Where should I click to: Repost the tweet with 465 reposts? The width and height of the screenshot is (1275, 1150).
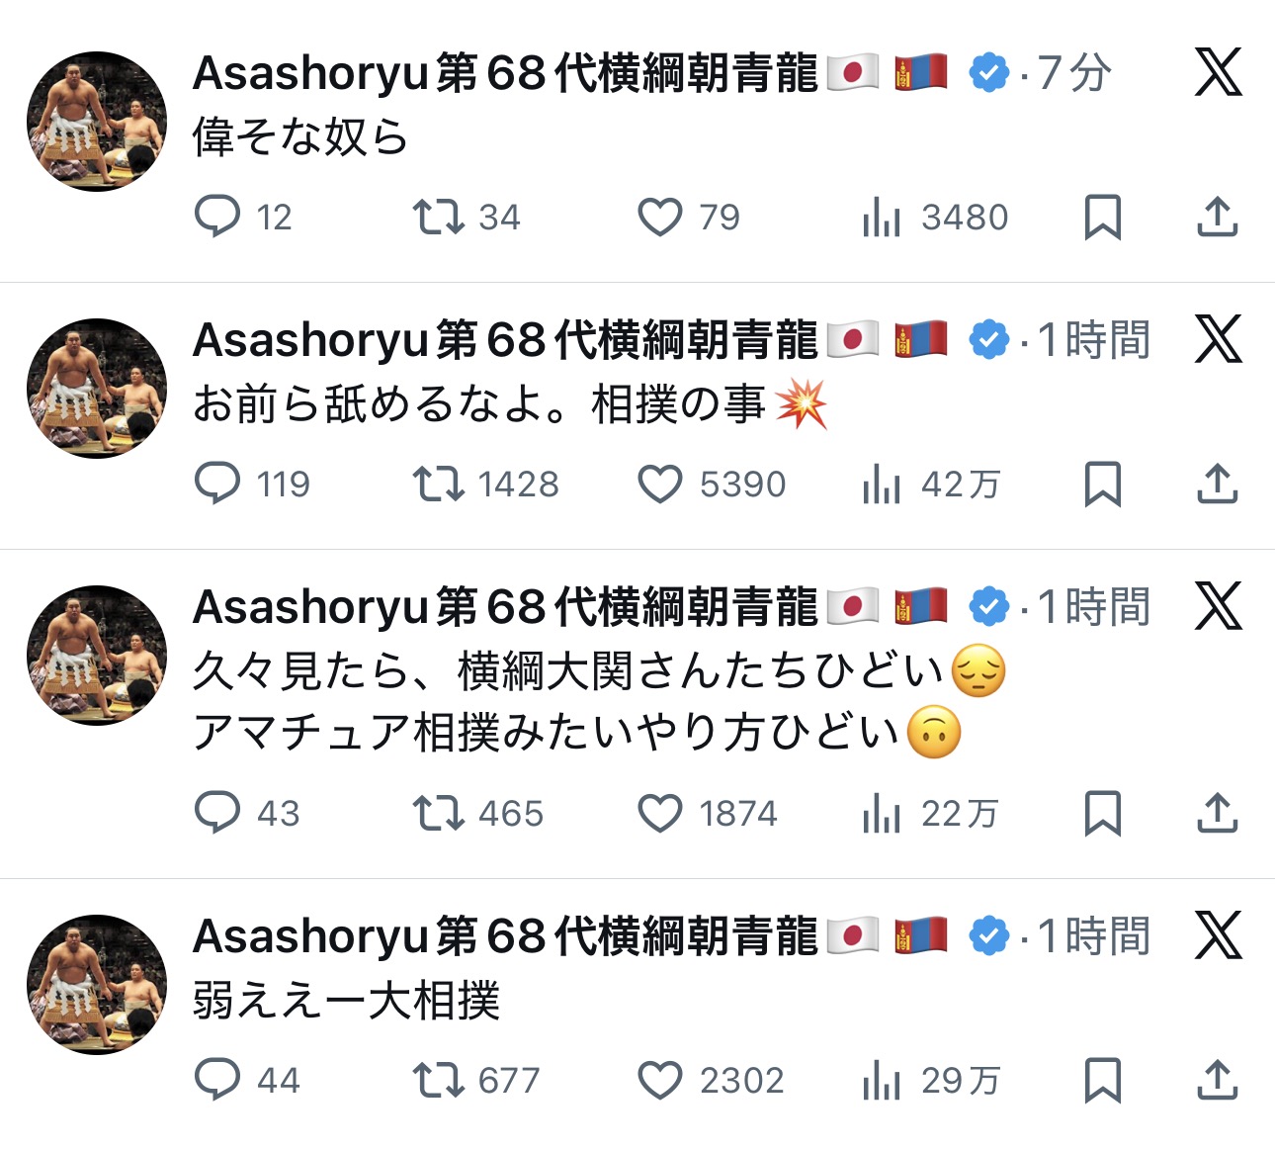tap(438, 813)
